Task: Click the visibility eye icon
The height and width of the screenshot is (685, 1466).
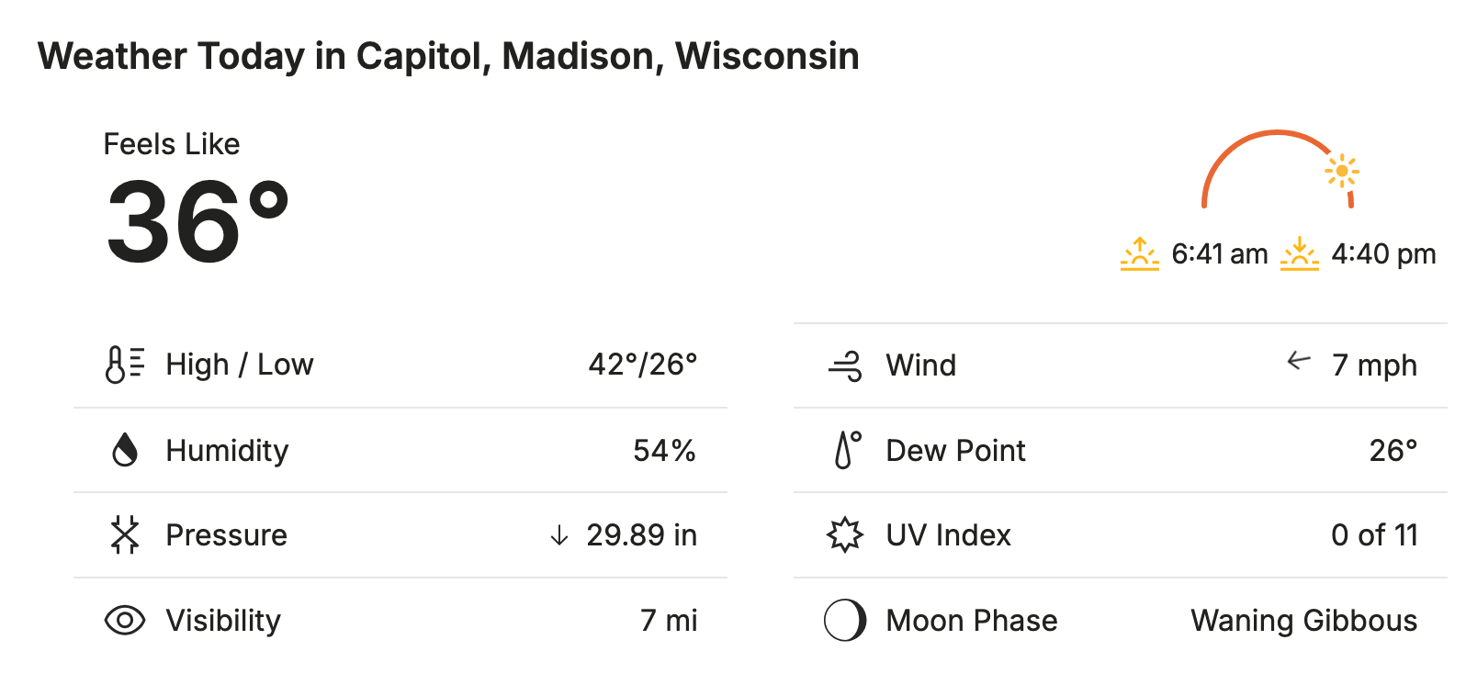Action: point(124,621)
